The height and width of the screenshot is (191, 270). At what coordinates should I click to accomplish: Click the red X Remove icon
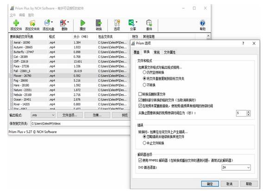click(63, 23)
